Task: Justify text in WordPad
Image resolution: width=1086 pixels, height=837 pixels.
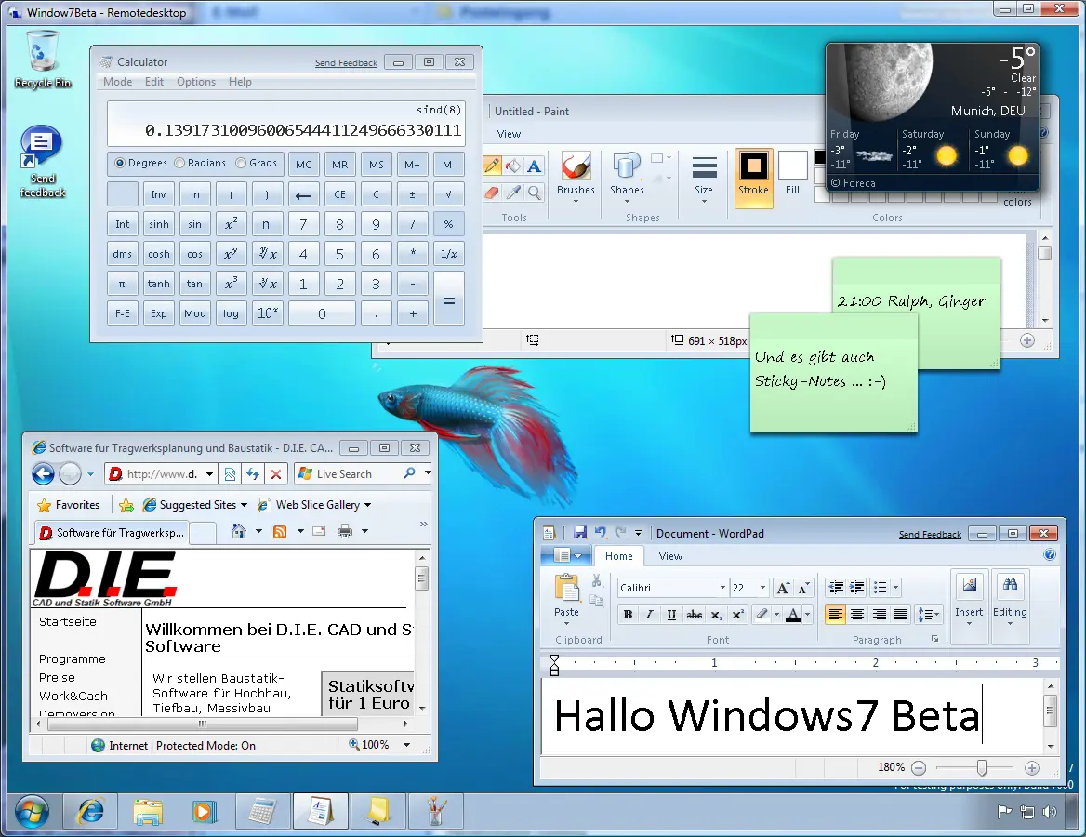Action: 900,615
